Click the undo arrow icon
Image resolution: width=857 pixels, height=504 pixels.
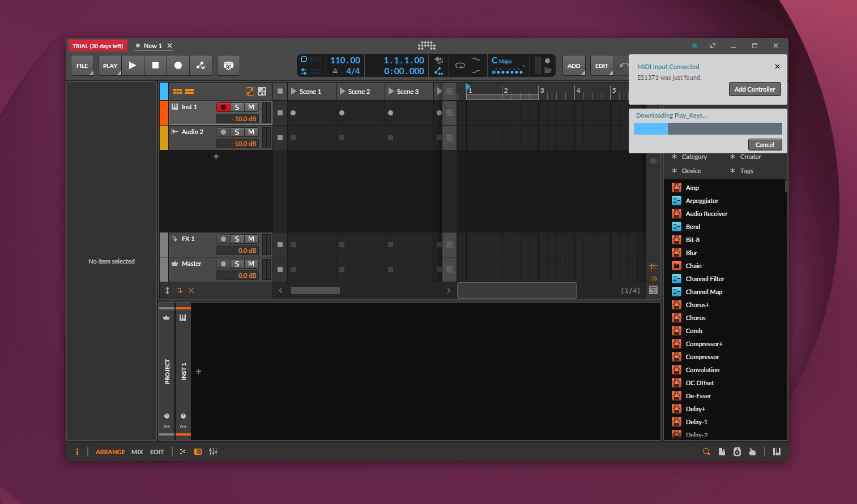[624, 66]
